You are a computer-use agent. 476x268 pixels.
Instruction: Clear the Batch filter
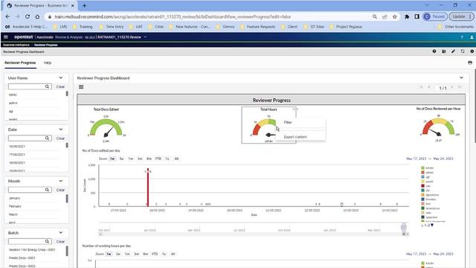[x=60, y=241]
